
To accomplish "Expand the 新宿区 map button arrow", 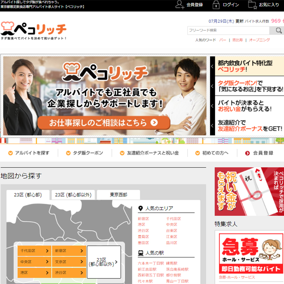I will (82, 251).
